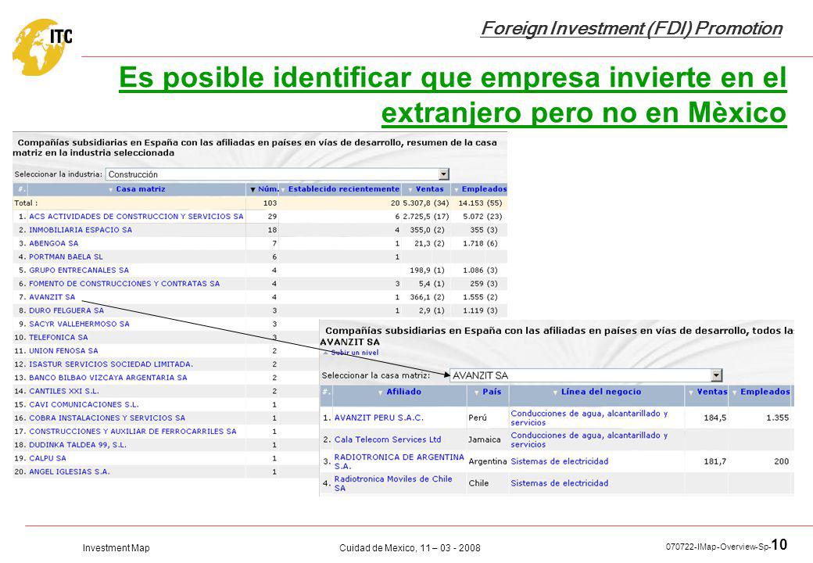
Task: Click Conducciones de agua link in Jamaica row
Action: (x=589, y=440)
